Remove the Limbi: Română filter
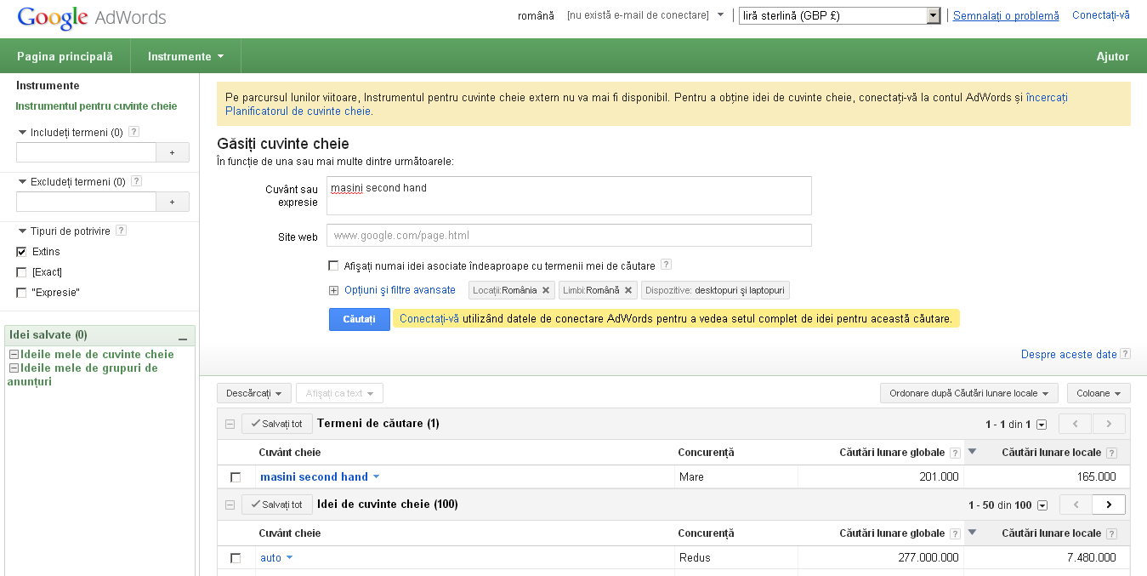1147x576 pixels. pyautogui.click(x=628, y=290)
